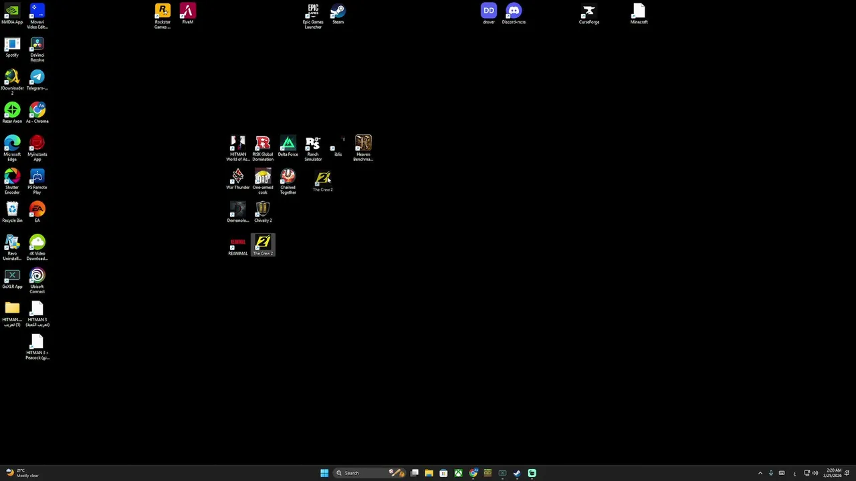The image size is (856, 481).
Task: Open the microphone tray icon
Action: tap(771, 473)
